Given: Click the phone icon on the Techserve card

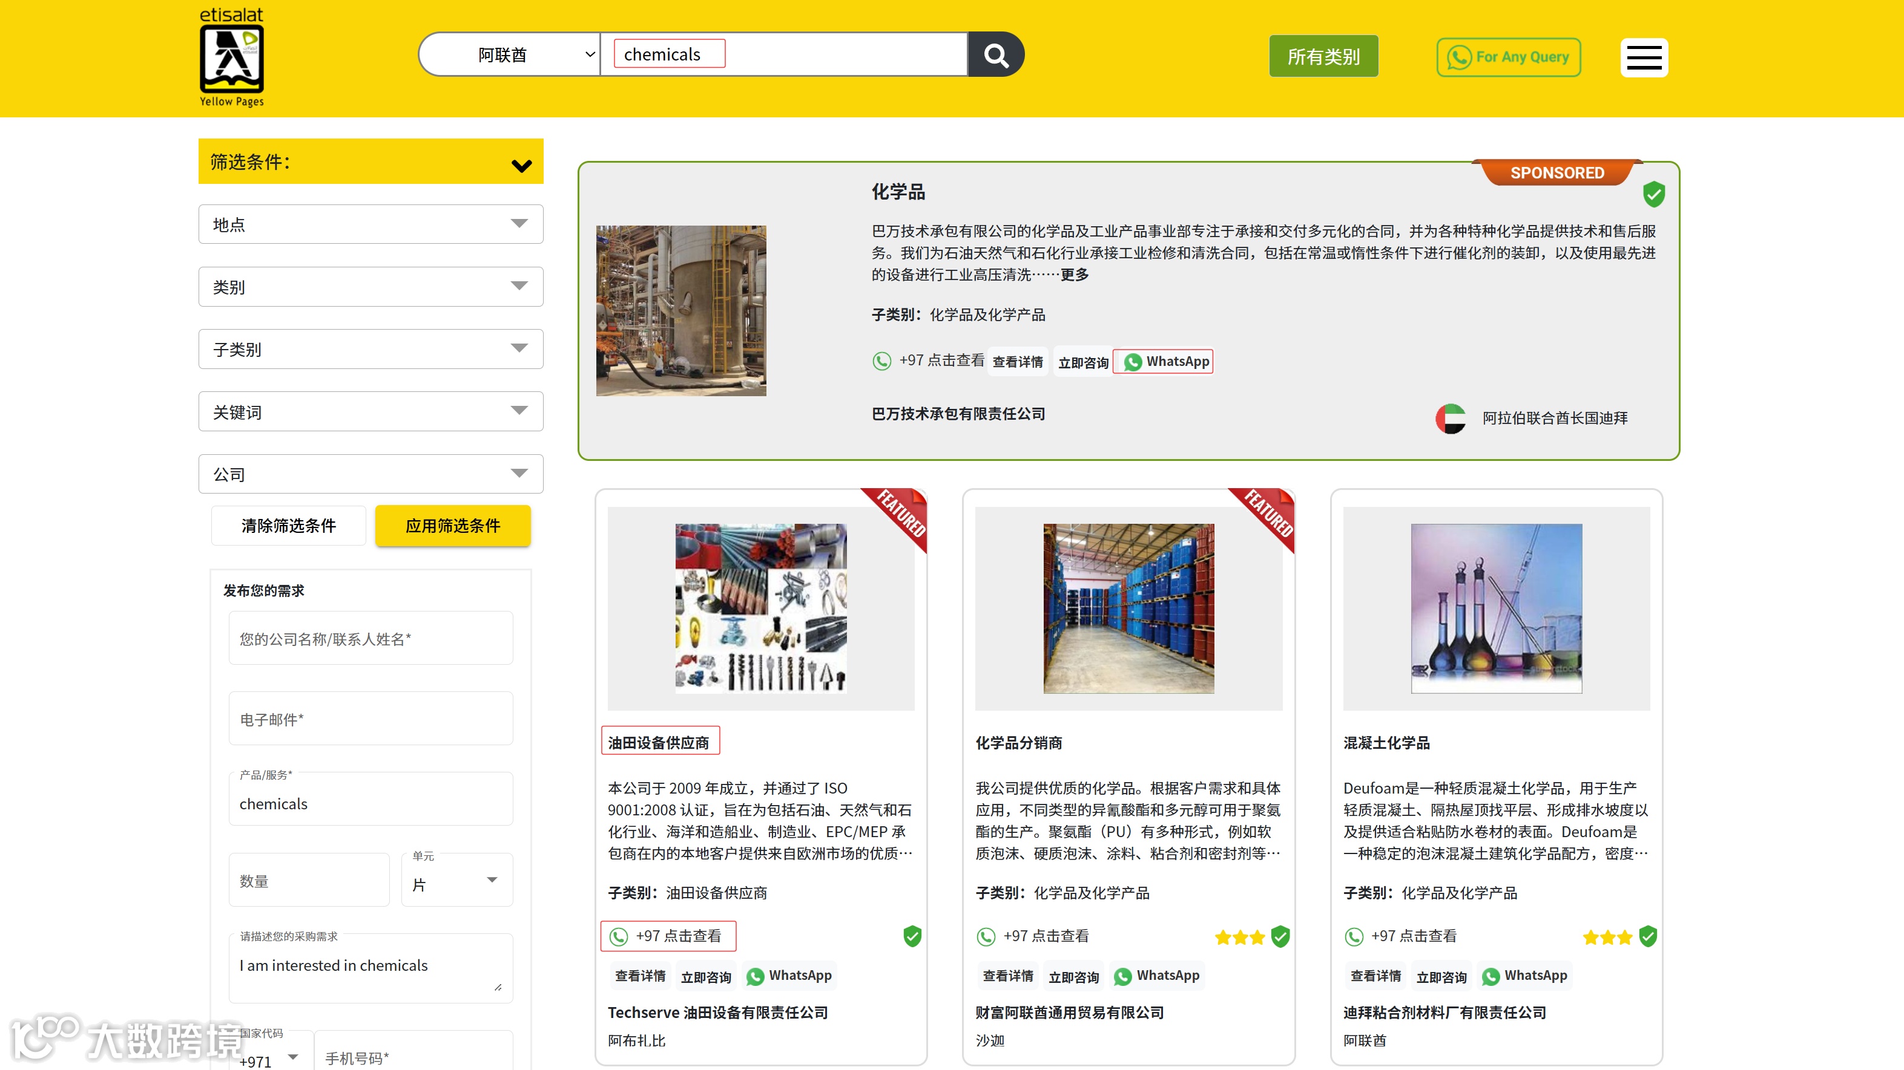Looking at the screenshot, I should [x=618, y=936].
